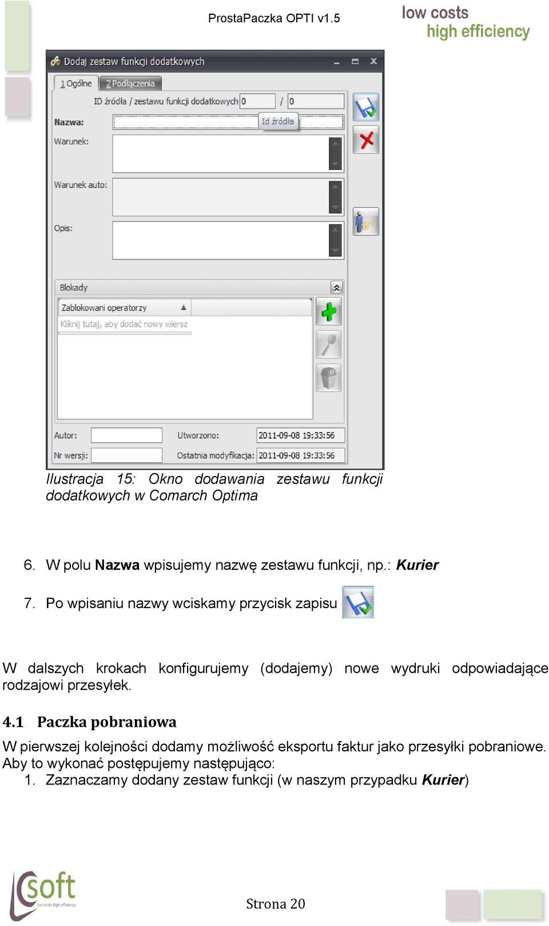Click the Opis text area
The width and height of the screenshot is (549, 926).
click(221, 241)
